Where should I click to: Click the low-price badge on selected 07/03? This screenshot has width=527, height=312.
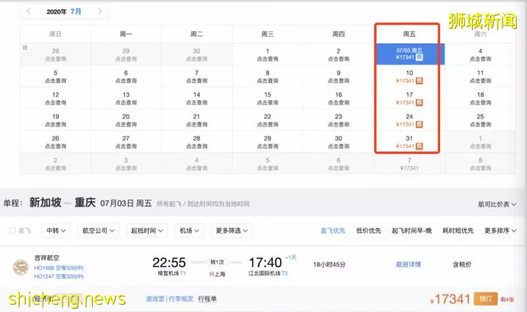coord(419,57)
